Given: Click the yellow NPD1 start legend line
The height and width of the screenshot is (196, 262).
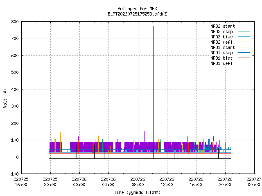Looking at the screenshot, I should [x=244, y=47].
